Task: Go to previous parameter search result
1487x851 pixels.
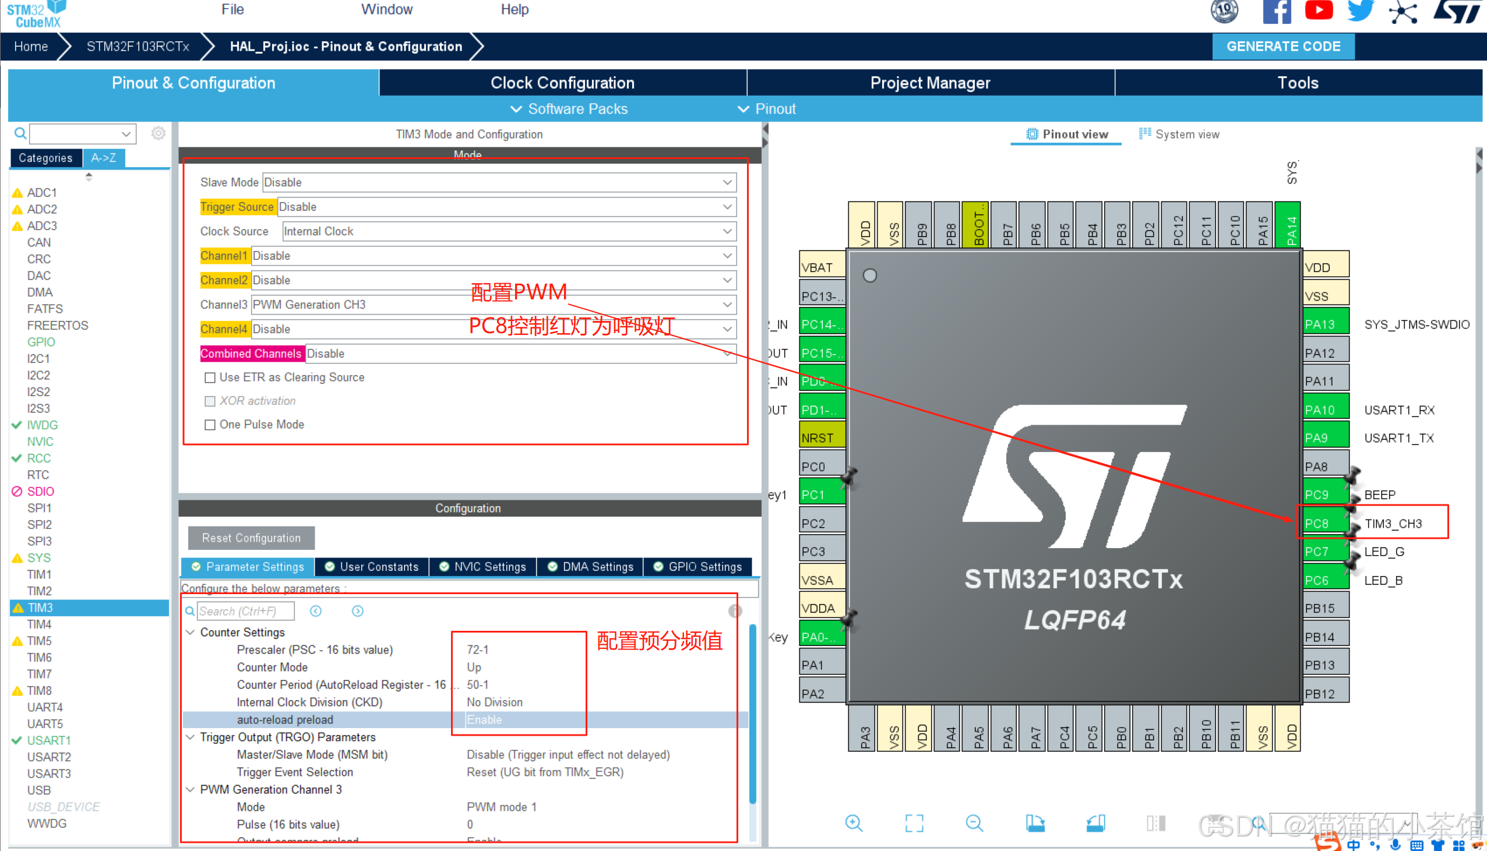Action: click(316, 611)
